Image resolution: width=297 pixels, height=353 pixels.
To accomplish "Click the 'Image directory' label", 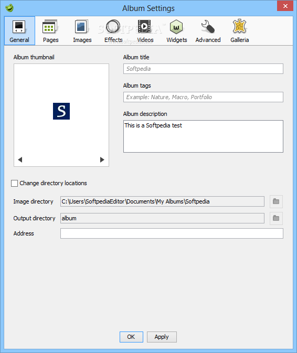I will click(33, 201).
